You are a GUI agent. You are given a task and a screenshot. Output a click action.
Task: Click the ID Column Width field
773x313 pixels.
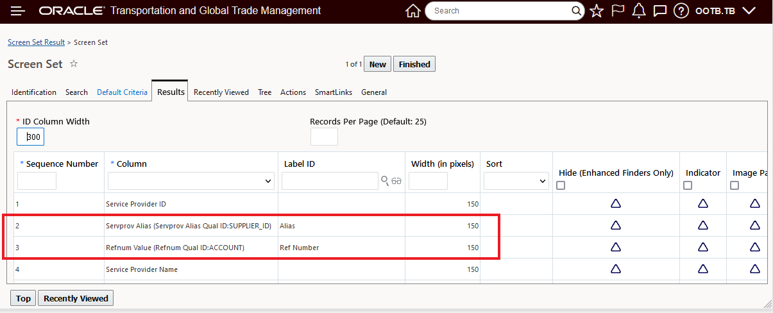click(30, 137)
